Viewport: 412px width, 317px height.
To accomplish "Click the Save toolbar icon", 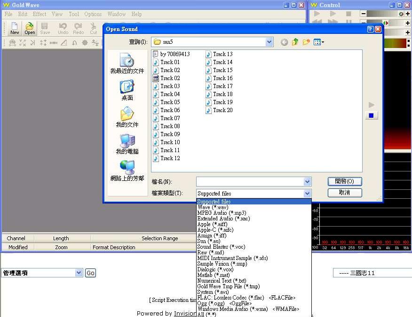I will (x=45, y=28).
